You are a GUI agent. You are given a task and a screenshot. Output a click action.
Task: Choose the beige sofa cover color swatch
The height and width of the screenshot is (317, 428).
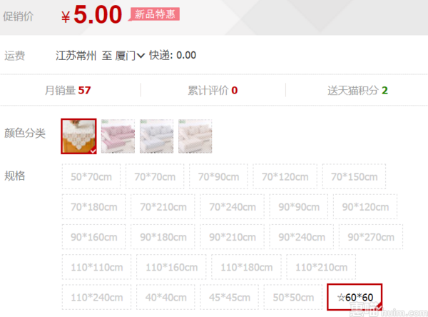click(x=195, y=136)
